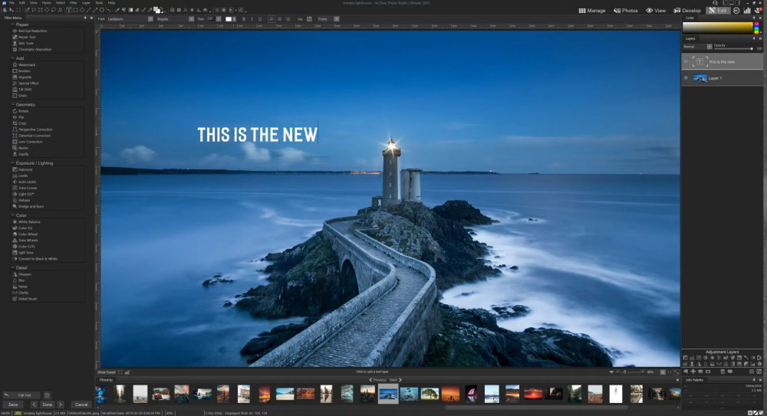Click the Cancel button
Viewport: 767px width, 416px height.
81,405
